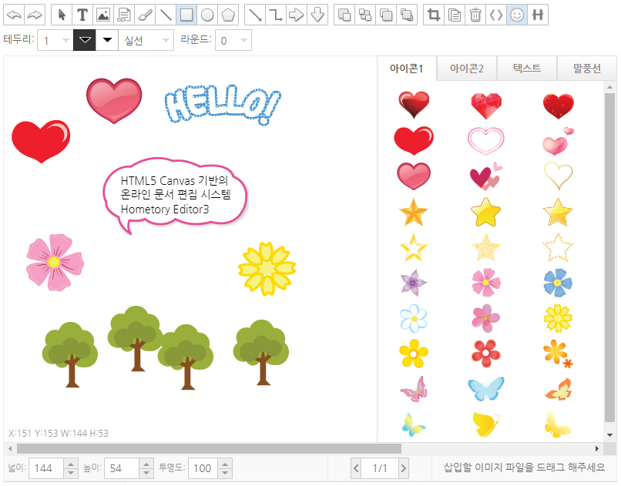The height and width of the screenshot is (486, 621).
Task: Open the black triangle fill color picker
Action: click(107, 40)
